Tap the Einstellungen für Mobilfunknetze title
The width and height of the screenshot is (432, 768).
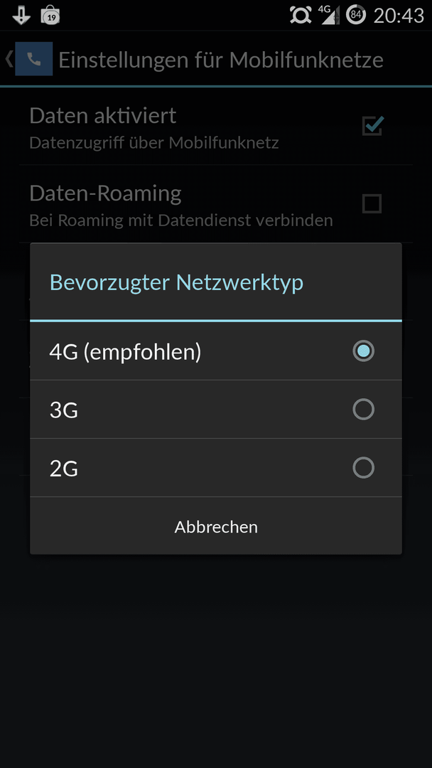221,59
